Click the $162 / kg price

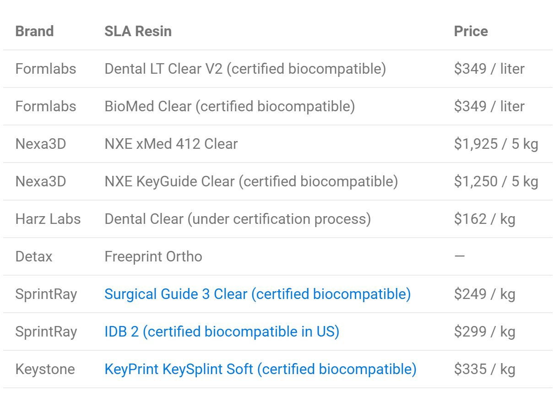(485, 219)
